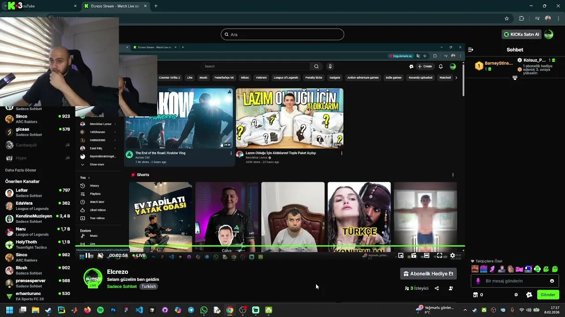
Task: Open the chat shop icon with 0
Action: [478, 295]
